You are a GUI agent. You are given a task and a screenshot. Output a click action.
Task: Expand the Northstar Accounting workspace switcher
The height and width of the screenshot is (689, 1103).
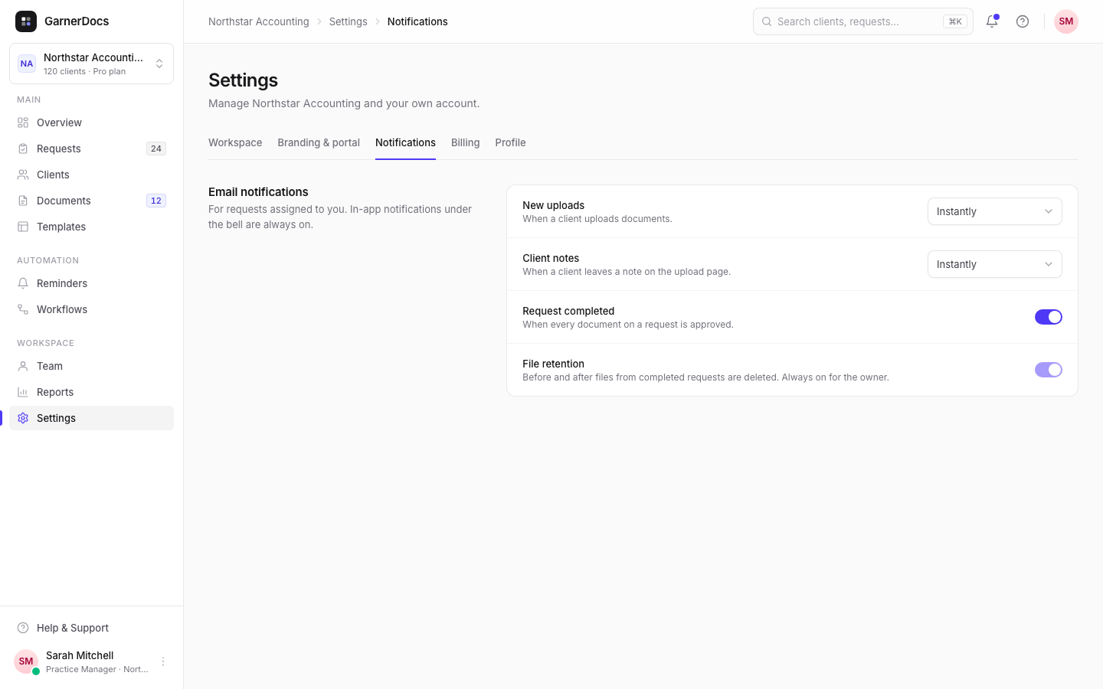point(91,64)
